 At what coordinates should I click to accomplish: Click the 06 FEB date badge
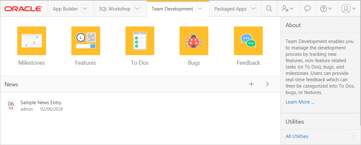coord(11,105)
